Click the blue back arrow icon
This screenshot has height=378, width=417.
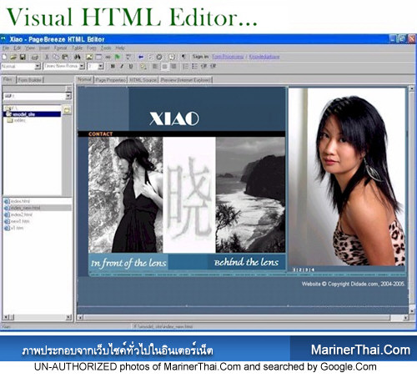pyautogui.click(x=141, y=57)
